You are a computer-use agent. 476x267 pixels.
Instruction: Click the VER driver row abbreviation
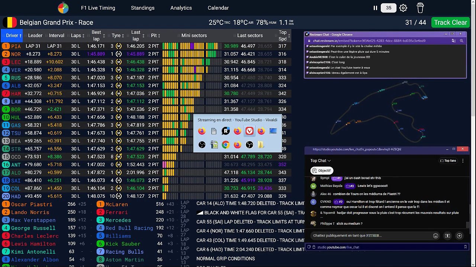(x=16, y=70)
